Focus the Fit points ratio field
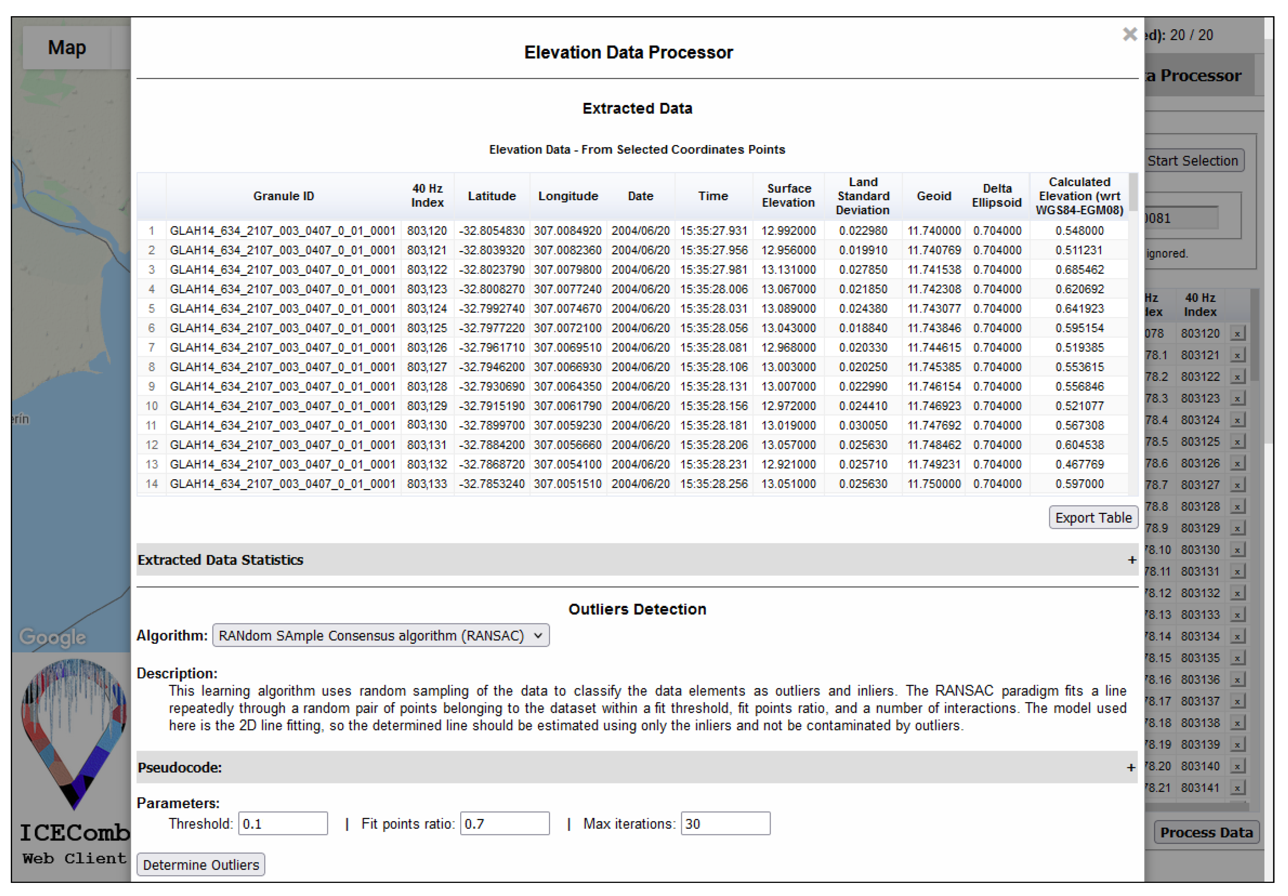1288x896 pixels. point(505,824)
